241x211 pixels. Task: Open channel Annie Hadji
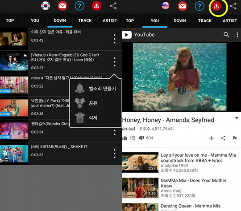171,191
